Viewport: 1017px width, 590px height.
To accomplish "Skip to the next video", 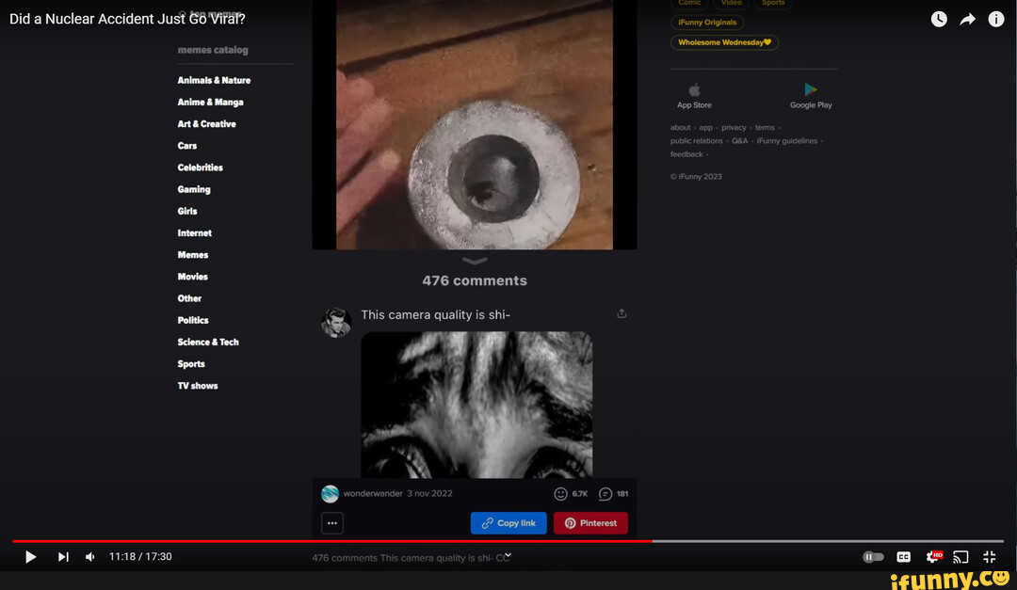I will (x=63, y=557).
